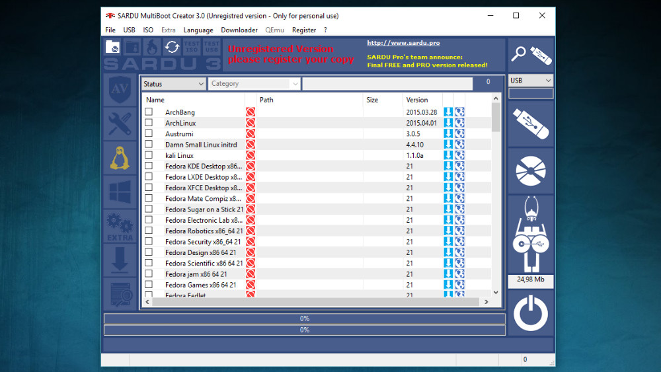Open the Antivirus (AV) shield category
Screen dimensions: 661x372
(120, 89)
